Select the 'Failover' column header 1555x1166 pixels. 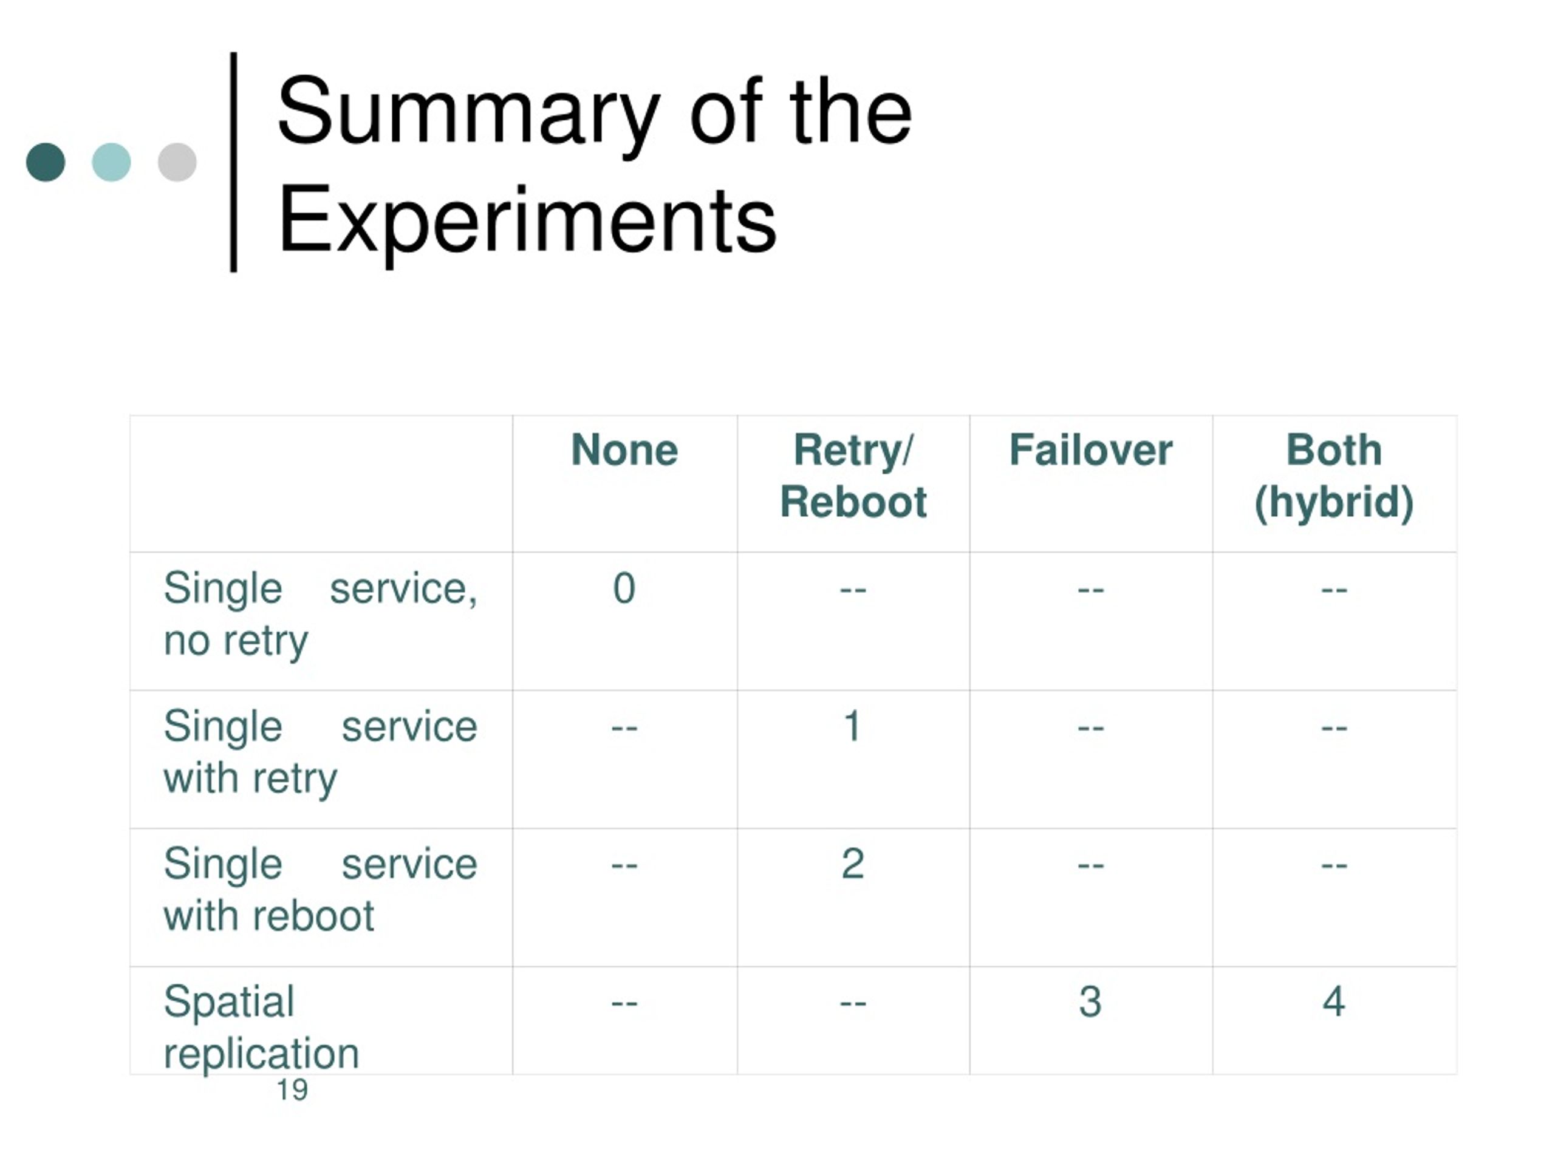(1090, 450)
